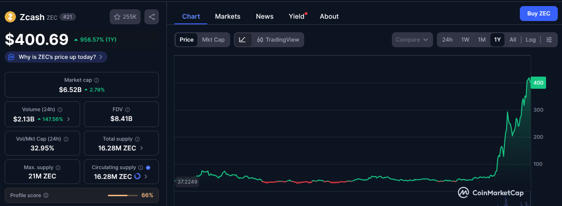Open info icon next to Profile score
Viewport: 562px width, 206px height.
[x=46, y=195]
